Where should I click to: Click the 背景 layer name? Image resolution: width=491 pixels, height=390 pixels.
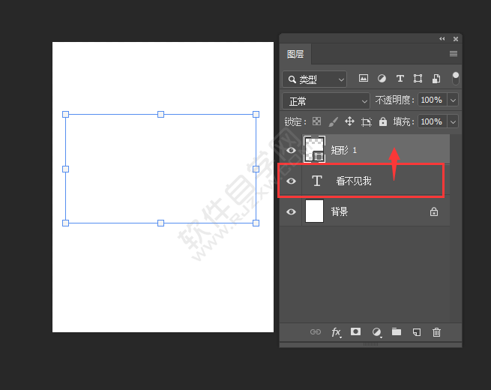point(340,211)
